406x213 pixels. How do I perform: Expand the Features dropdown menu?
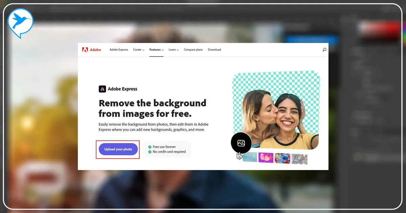(156, 50)
